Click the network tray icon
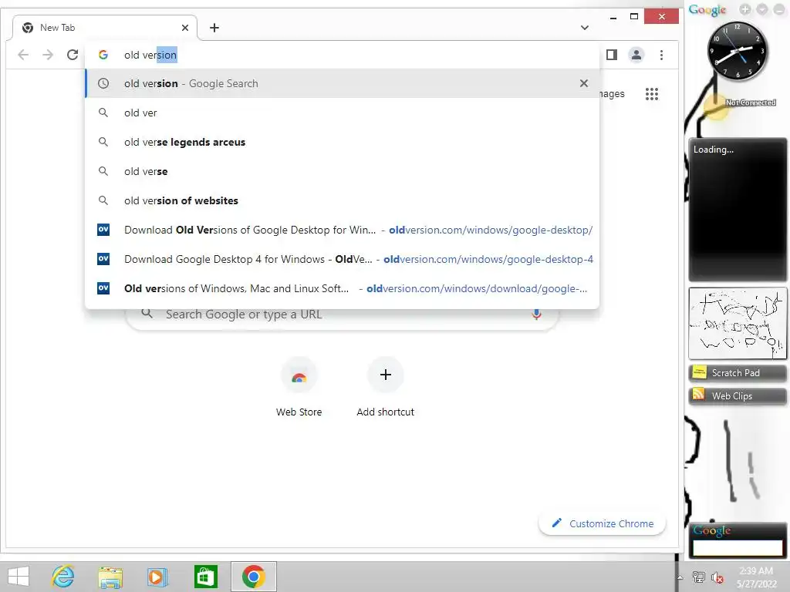790x592 pixels. click(x=699, y=577)
